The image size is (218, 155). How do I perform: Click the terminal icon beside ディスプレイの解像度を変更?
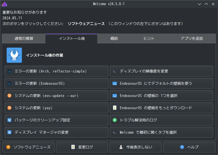[114, 71]
